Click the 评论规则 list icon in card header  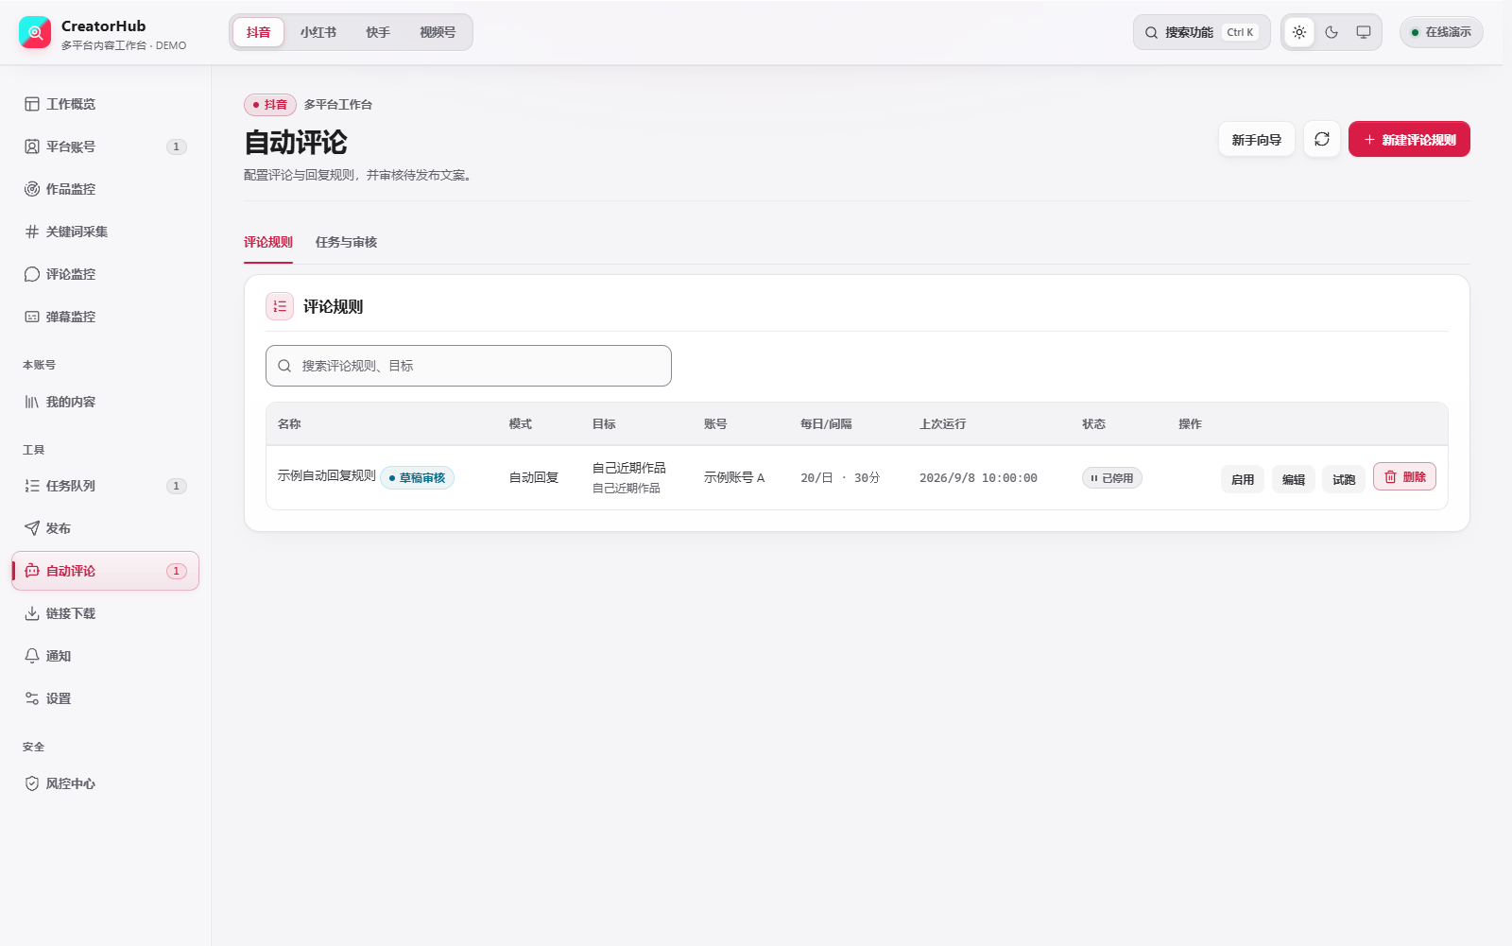tap(280, 306)
